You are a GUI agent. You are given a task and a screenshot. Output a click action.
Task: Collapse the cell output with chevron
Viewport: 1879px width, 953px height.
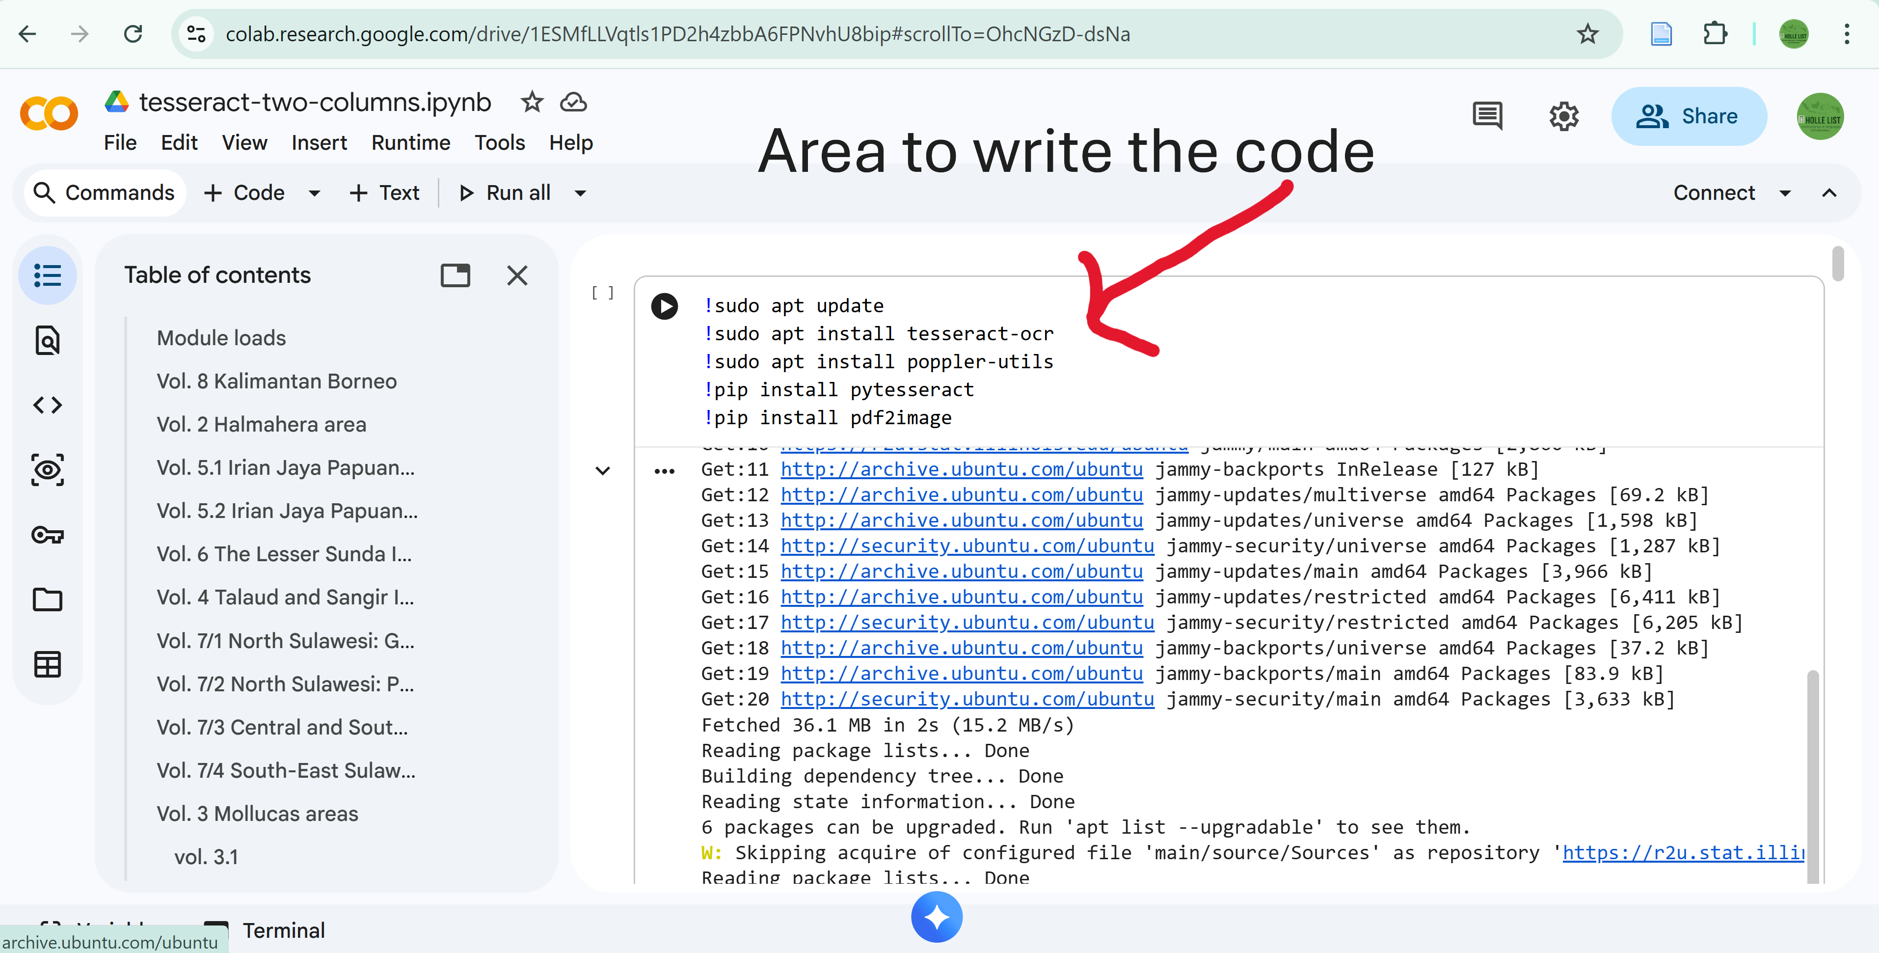[602, 471]
